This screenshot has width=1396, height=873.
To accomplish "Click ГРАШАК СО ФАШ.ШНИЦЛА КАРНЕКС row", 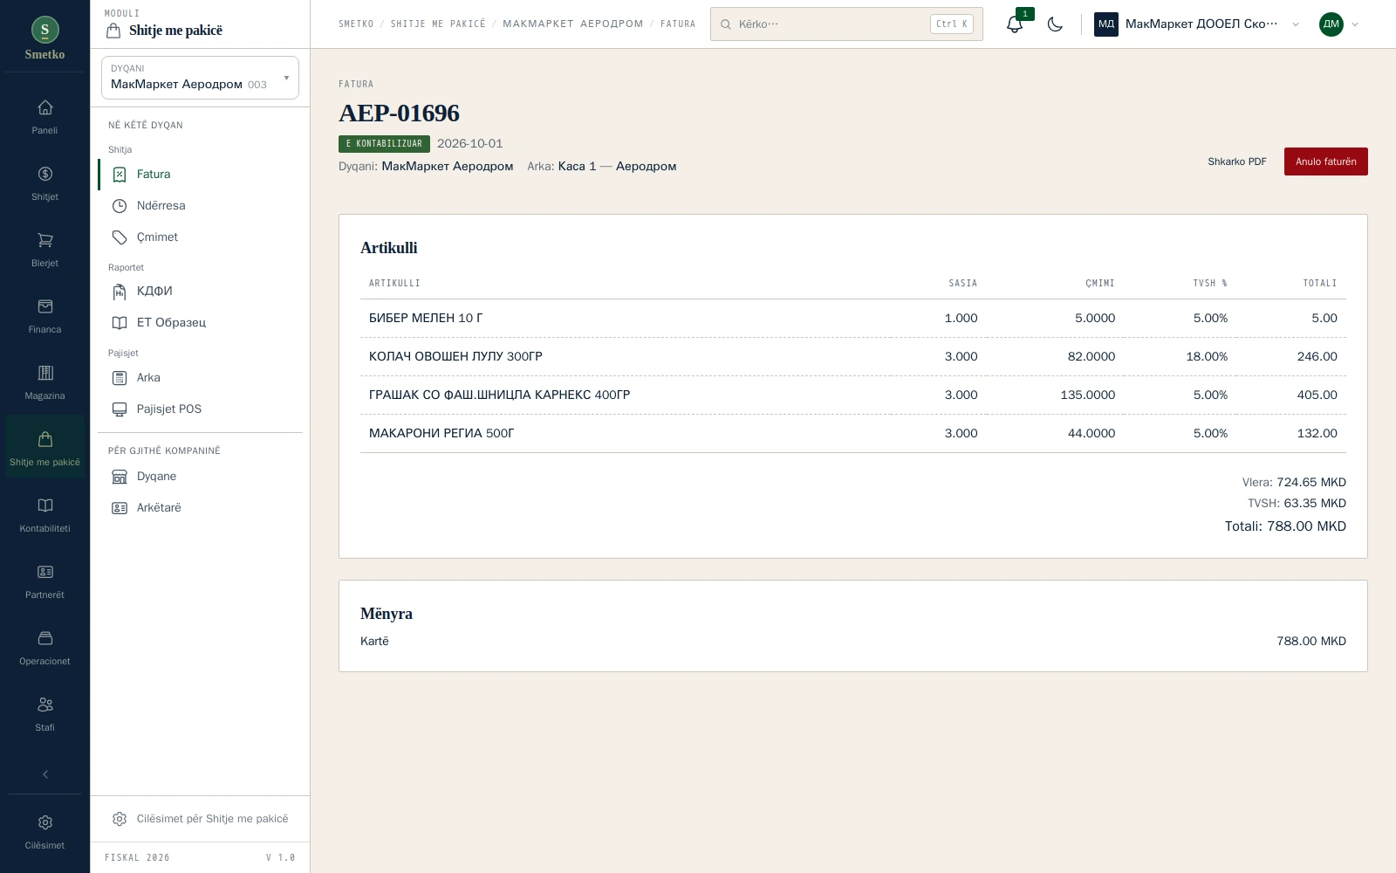I will (x=853, y=395).
